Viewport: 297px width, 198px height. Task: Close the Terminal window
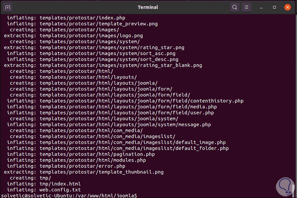tap(287, 7)
